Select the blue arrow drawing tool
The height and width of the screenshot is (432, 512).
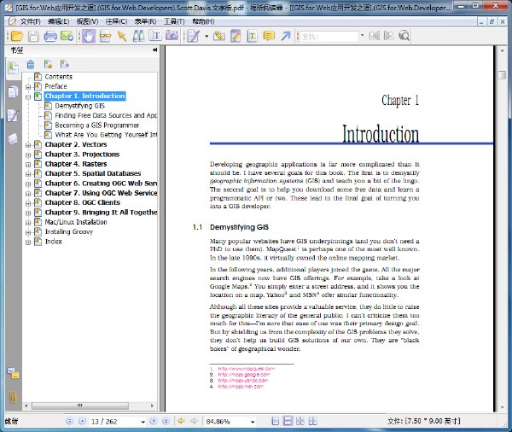pos(286,36)
